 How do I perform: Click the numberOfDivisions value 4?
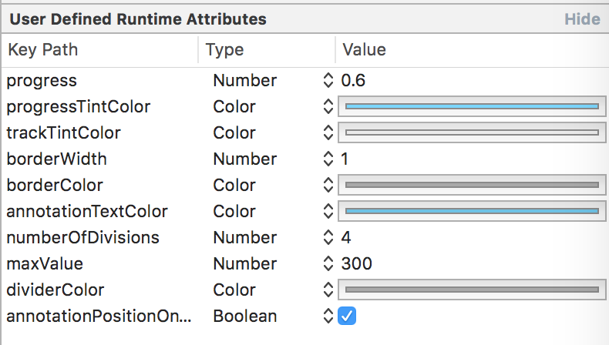coord(347,237)
